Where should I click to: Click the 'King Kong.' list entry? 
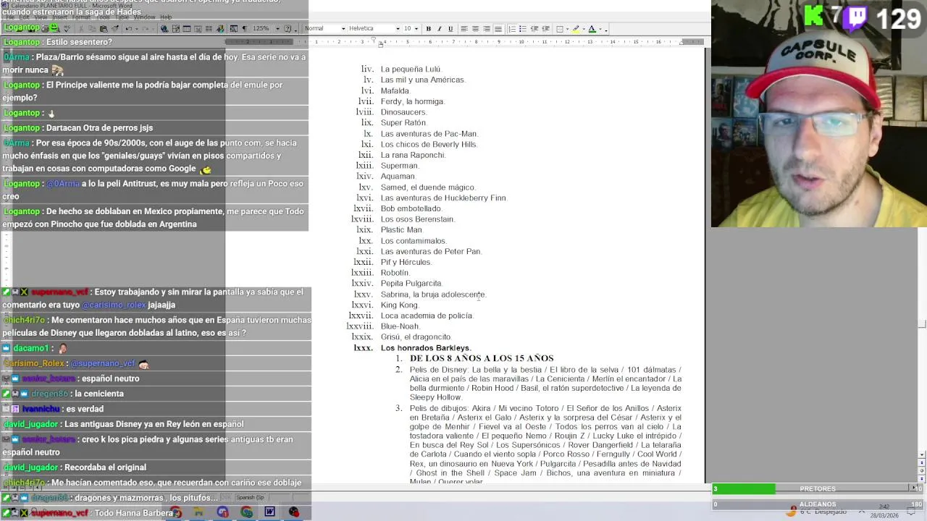click(x=400, y=305)
